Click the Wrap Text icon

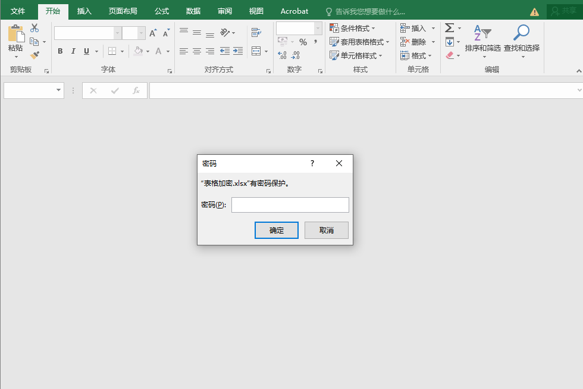click(x=256, y=32)
